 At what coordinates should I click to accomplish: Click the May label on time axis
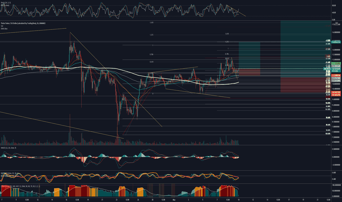point(174,199)
